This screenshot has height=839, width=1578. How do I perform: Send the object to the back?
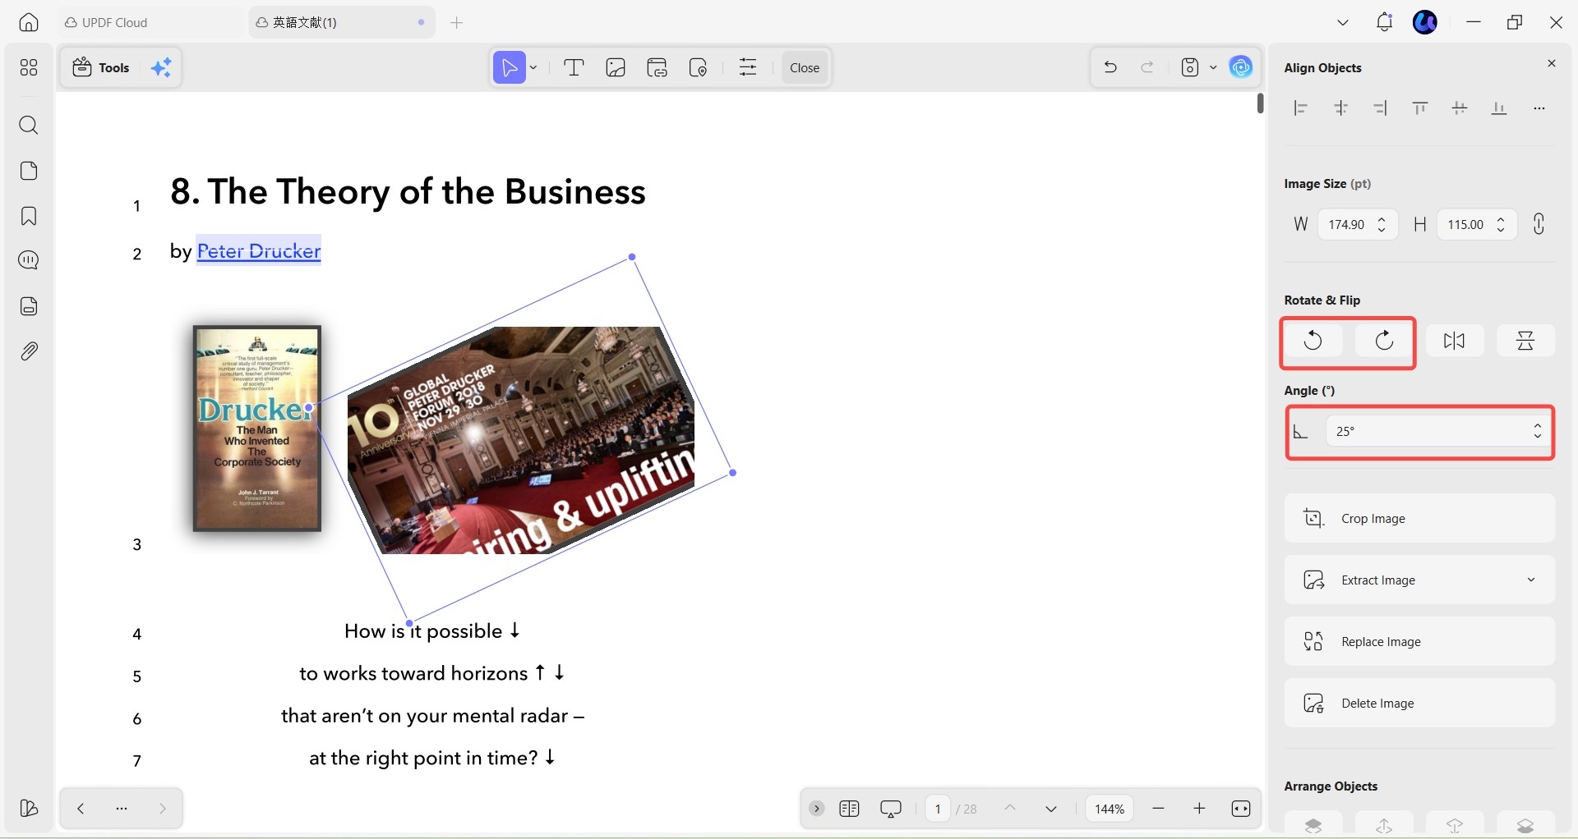pyautogui.click(x=1525, y=825)
